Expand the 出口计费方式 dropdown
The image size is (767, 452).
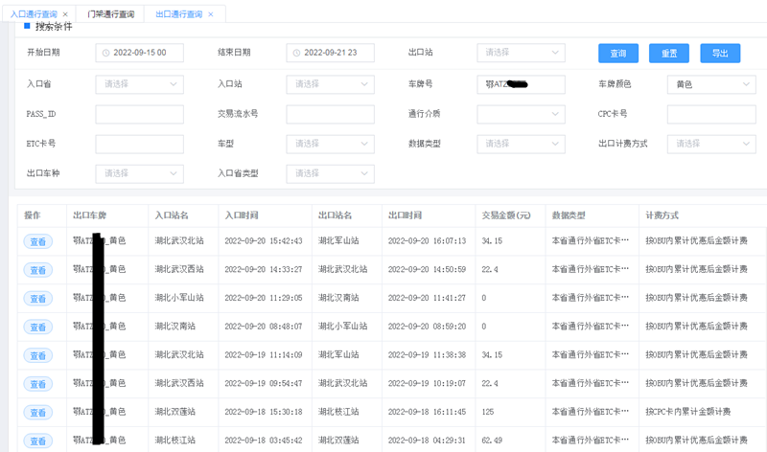[711, 145]
